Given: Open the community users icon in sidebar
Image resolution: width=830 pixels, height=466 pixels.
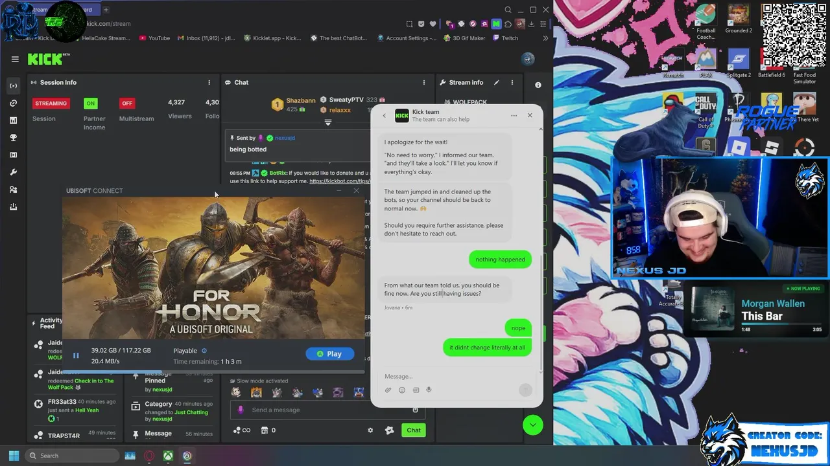Looking at the screenshot, I should [x=13, y=190].
